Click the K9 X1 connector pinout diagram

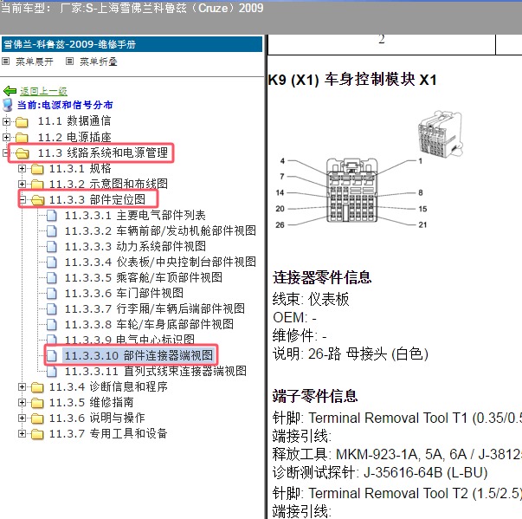pos(351,192)
